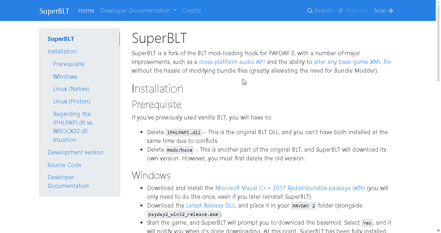Go to the Windows sidebar section
441x233 pixels.
65,77
